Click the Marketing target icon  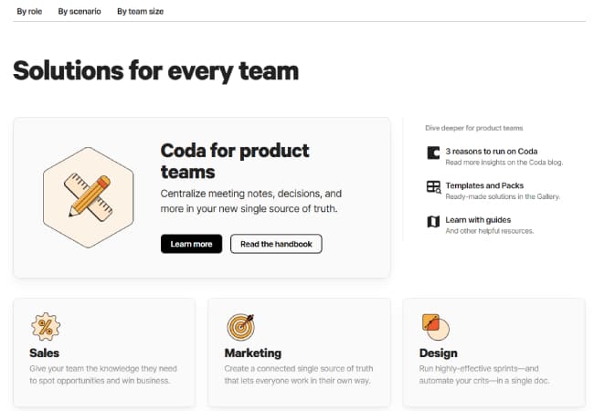239,327
